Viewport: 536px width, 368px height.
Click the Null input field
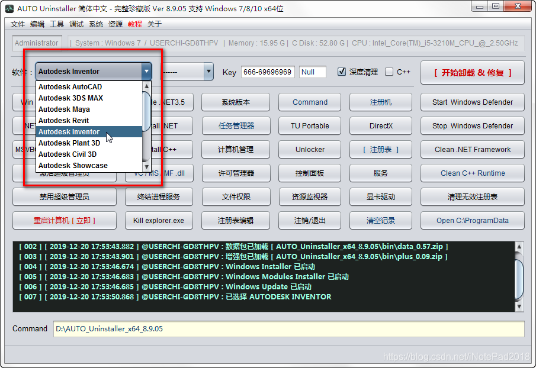click(313, 72)
